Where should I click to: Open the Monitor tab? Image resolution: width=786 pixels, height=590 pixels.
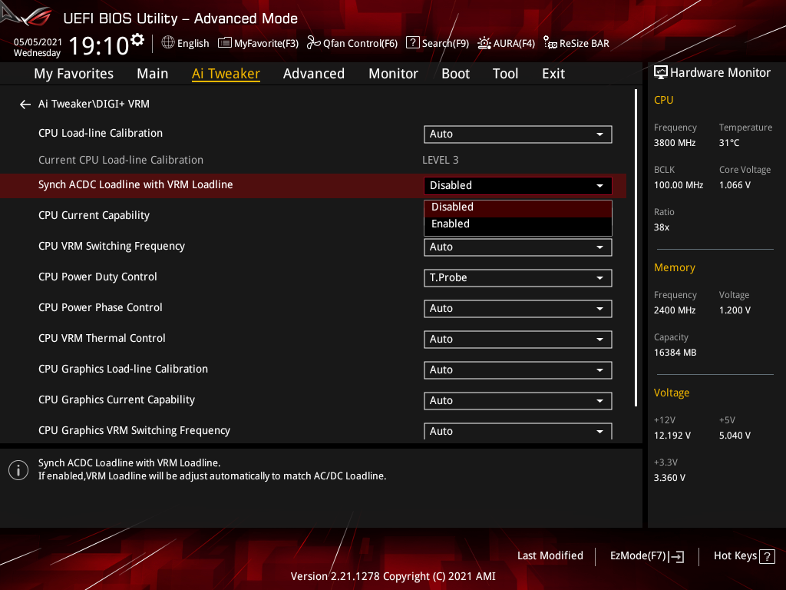[x=393, y=74]
